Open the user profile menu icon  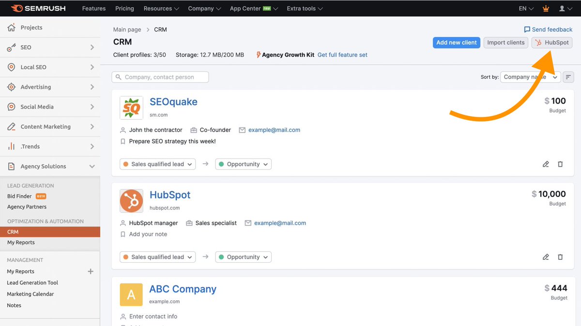(x=562, y=8)
